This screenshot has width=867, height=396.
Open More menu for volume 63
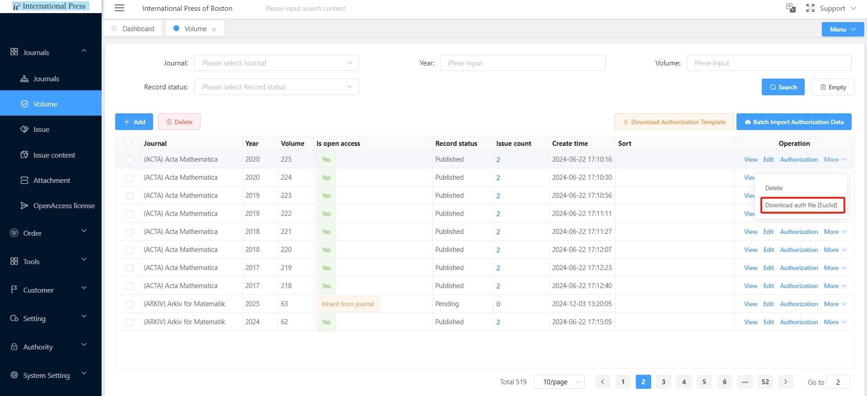click(x=835, y=304)
